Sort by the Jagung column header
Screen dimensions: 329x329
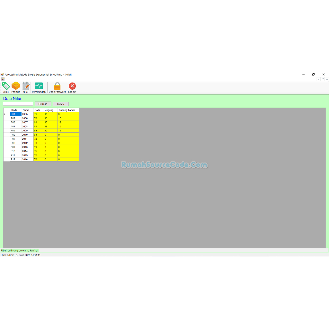[x=51, y=110]
